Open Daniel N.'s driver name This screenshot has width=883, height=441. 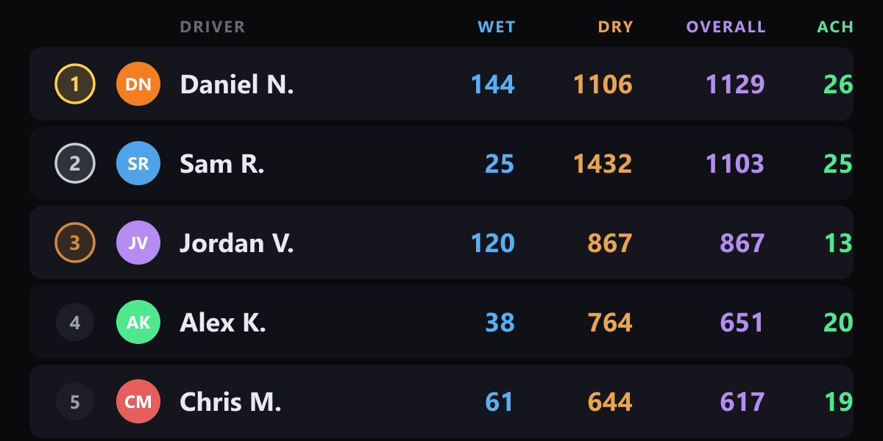click(x=237, y=84)
